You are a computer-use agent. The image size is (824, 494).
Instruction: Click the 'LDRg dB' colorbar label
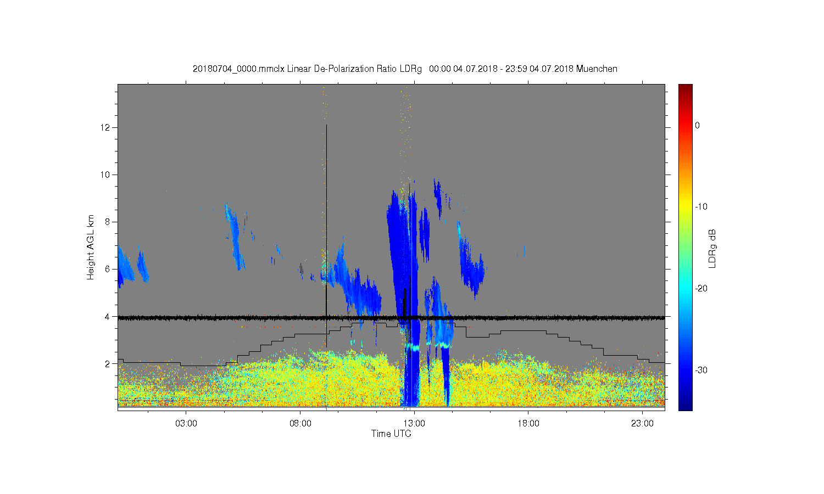(x=712, y=248)
